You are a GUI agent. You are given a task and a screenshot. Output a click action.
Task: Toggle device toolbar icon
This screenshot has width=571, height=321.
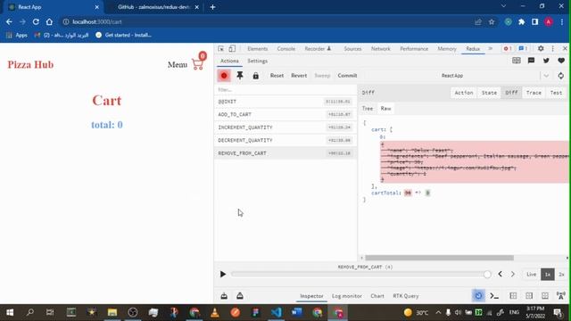(232, 49)
